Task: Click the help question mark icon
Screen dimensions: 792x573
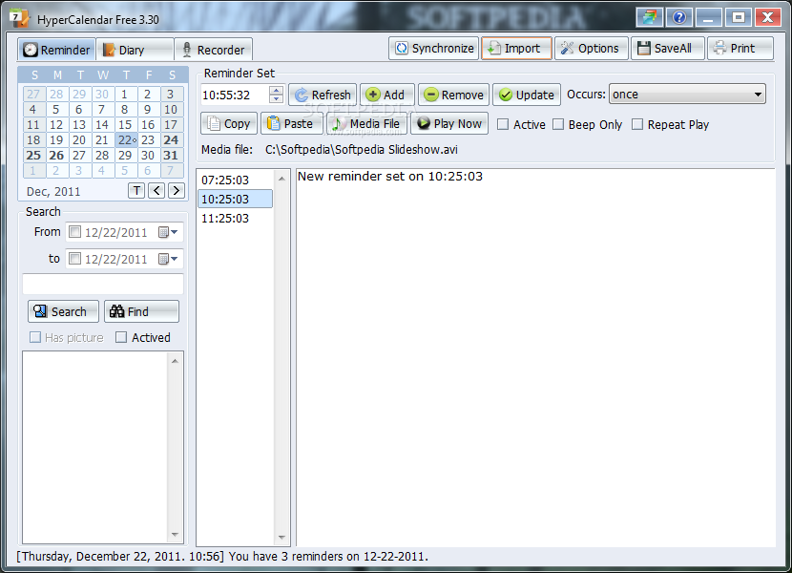Action: (x=679, y=18)
